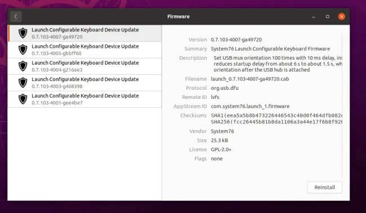Click shield icon of release 0.7.103-4005-gbbff60
This screenshot has height=213, width=366.
(23, 49)
